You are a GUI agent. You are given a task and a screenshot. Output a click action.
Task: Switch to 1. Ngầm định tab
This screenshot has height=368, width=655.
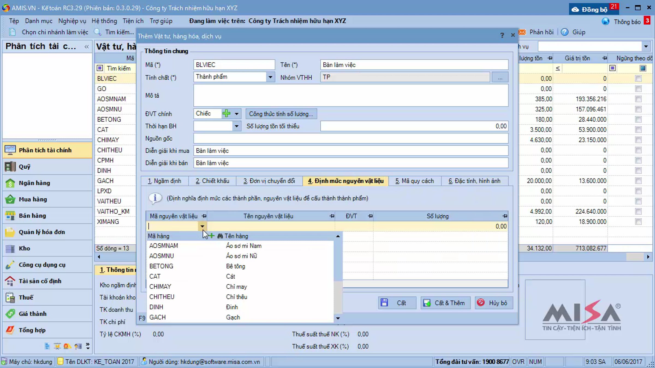pos(165,181)
